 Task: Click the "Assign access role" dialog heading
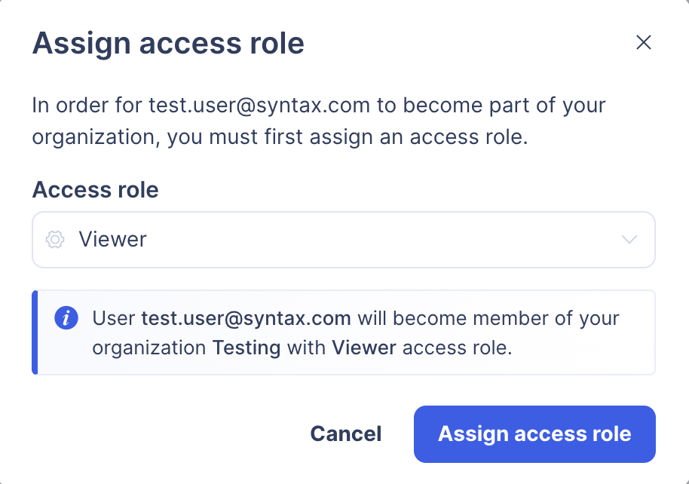pos(168,44)
